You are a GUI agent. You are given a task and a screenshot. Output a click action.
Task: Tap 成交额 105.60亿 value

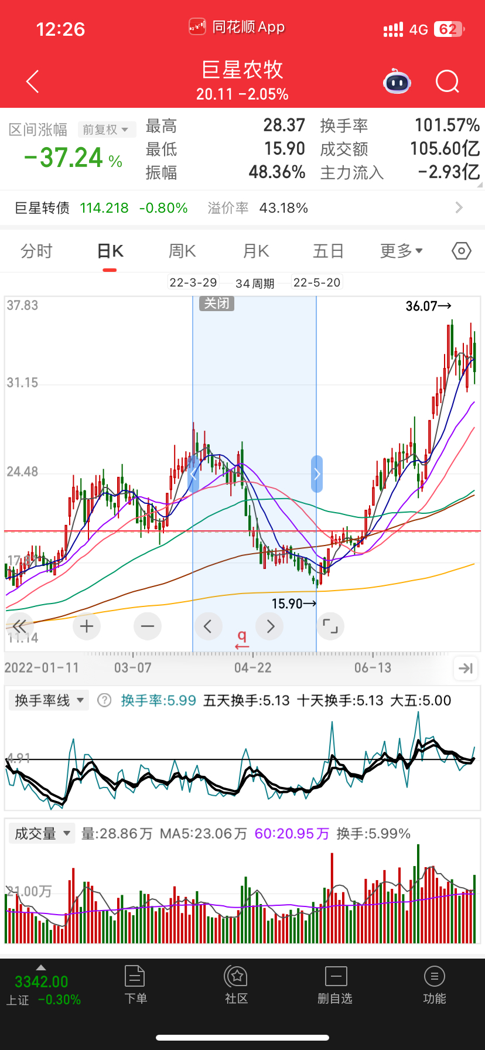coord(445,149)
